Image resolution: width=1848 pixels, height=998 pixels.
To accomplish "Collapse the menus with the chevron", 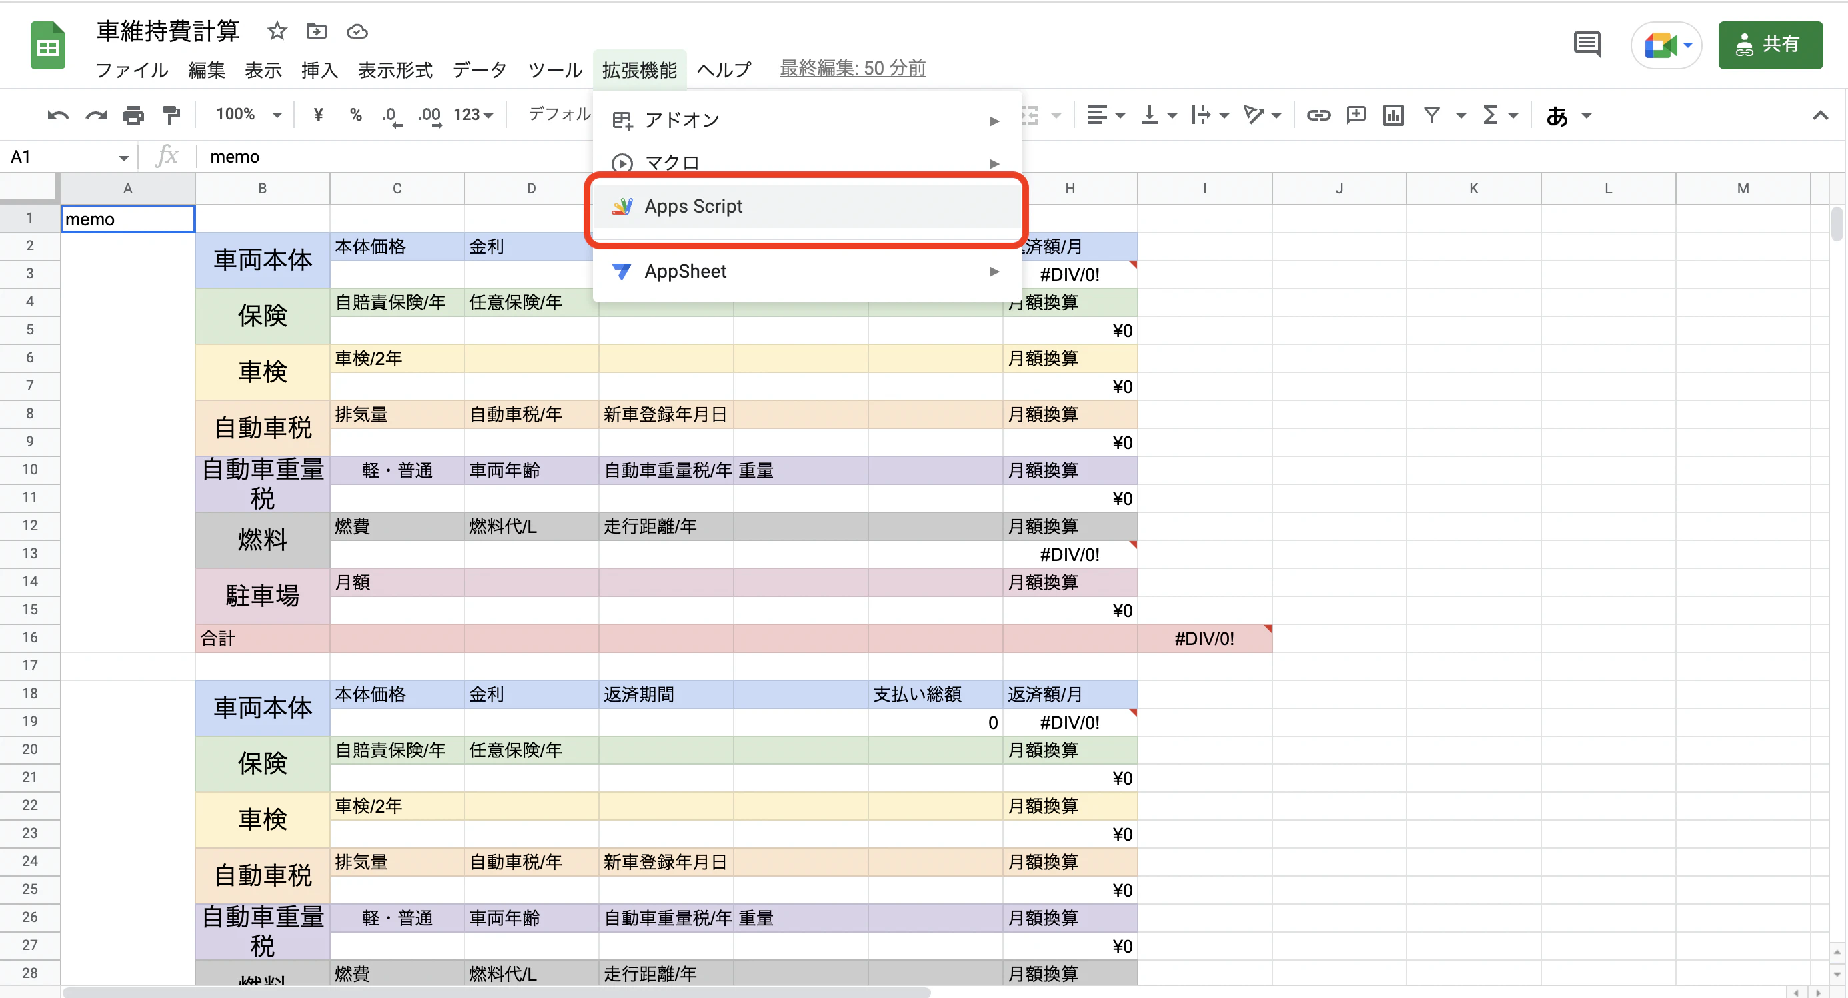I will 1820,115.
